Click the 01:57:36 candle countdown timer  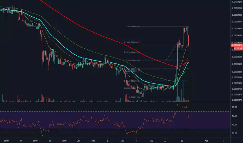tap(238, 49)
